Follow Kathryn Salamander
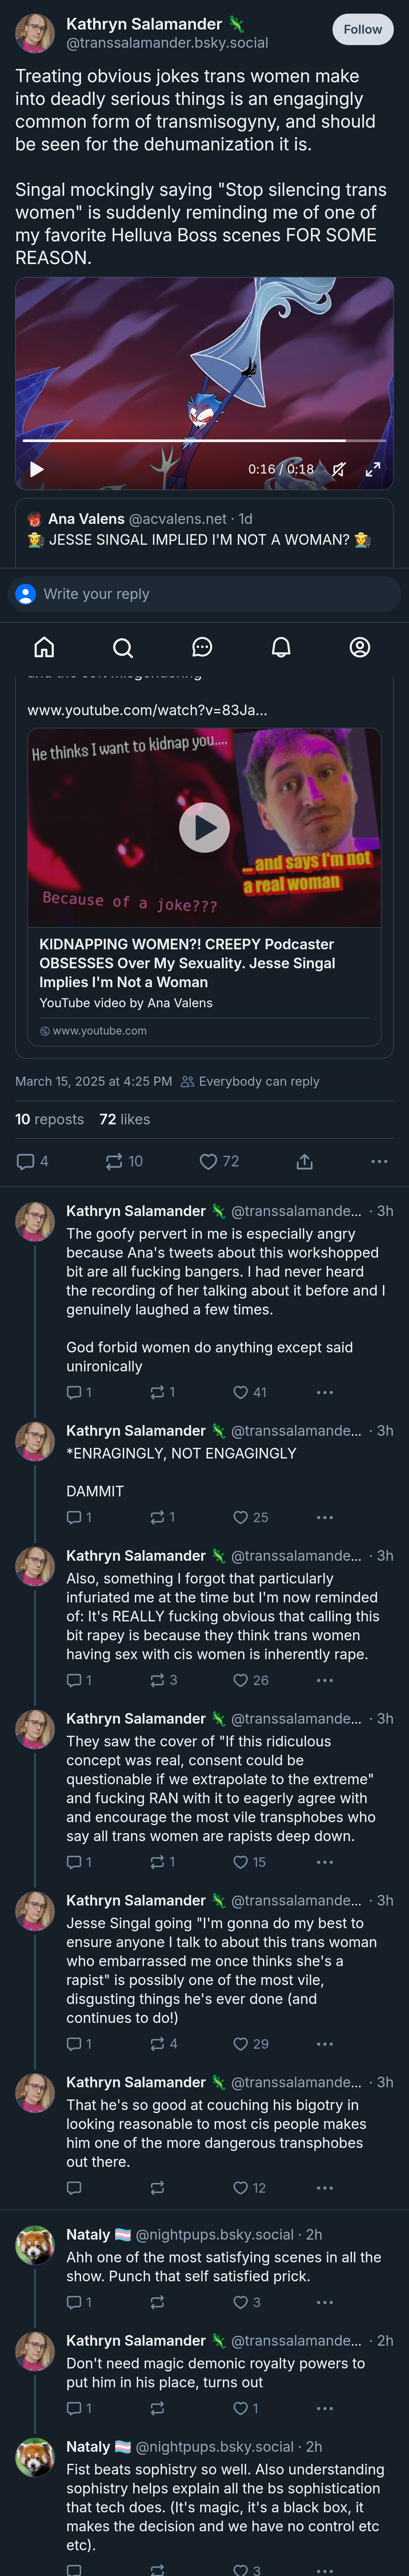The height and width of the screenshot is (2576, 409). 362,30
